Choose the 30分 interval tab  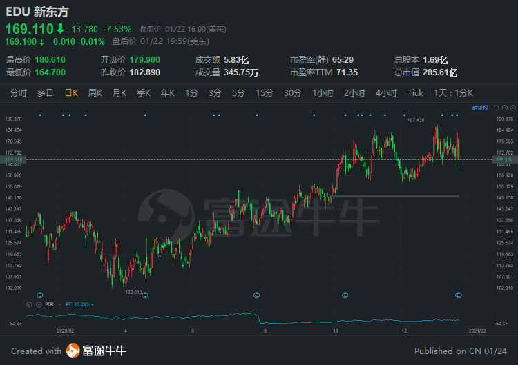tap(293, 93)
